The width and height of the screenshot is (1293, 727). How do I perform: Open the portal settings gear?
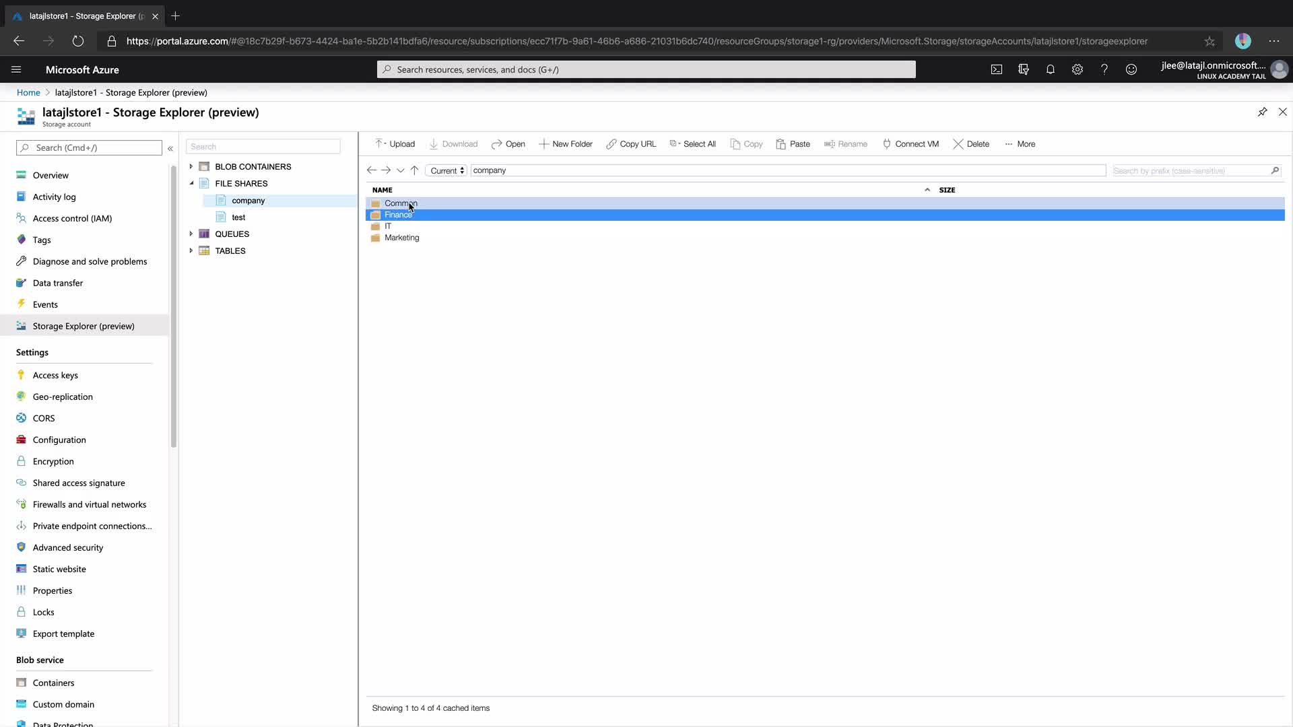click(1077, 69)
